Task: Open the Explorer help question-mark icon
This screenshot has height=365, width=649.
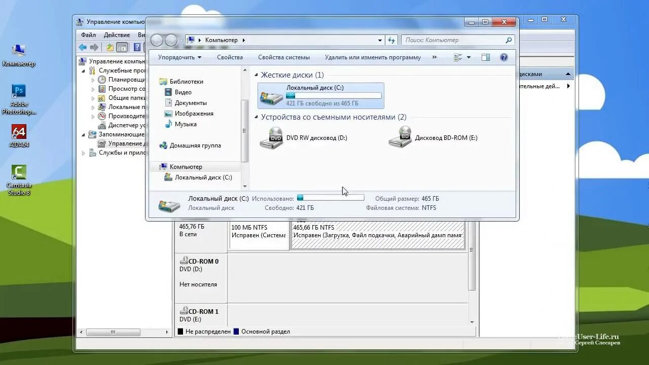Action: (504, 57)
